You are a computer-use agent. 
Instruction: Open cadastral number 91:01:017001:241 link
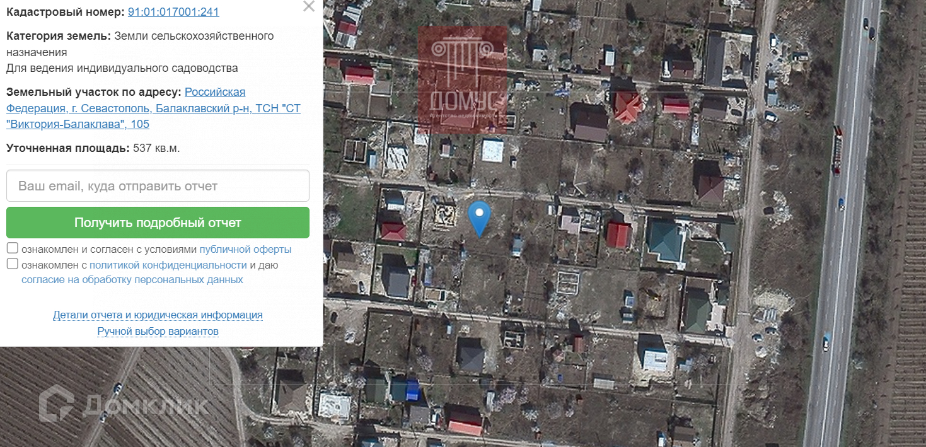click(173, 12)
